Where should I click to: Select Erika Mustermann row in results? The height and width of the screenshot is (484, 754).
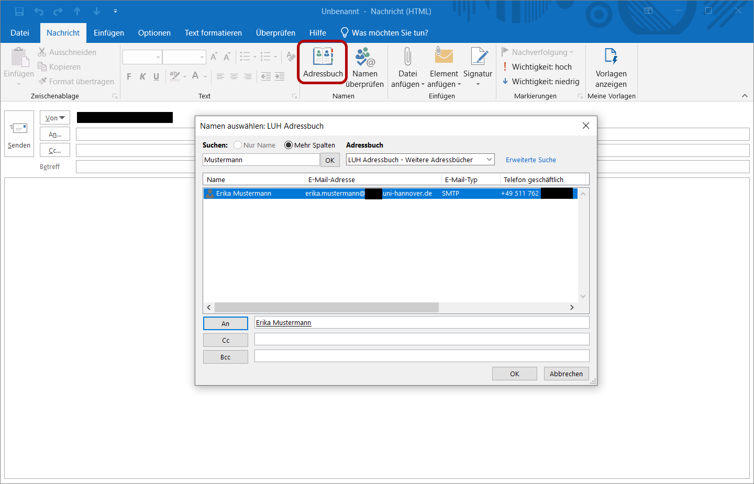pyautogui.click(x=390, y=194)
